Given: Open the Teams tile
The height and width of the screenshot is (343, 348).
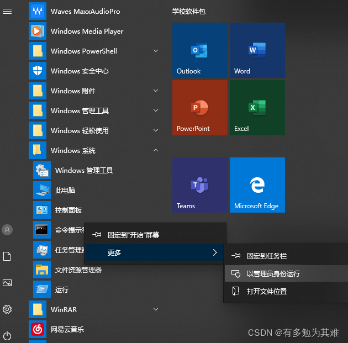Looking at the screenshot, I should [200, 185].
